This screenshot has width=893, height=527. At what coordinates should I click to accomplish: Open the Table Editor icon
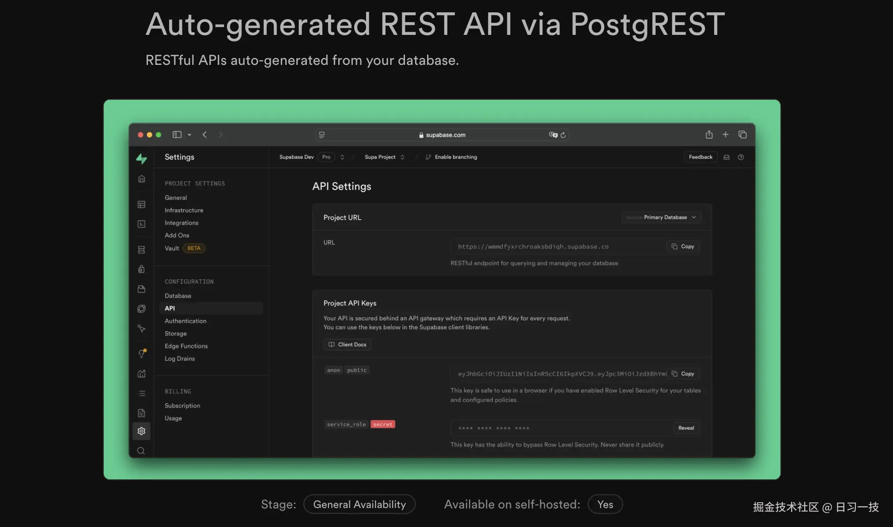(x=141, y=204)
